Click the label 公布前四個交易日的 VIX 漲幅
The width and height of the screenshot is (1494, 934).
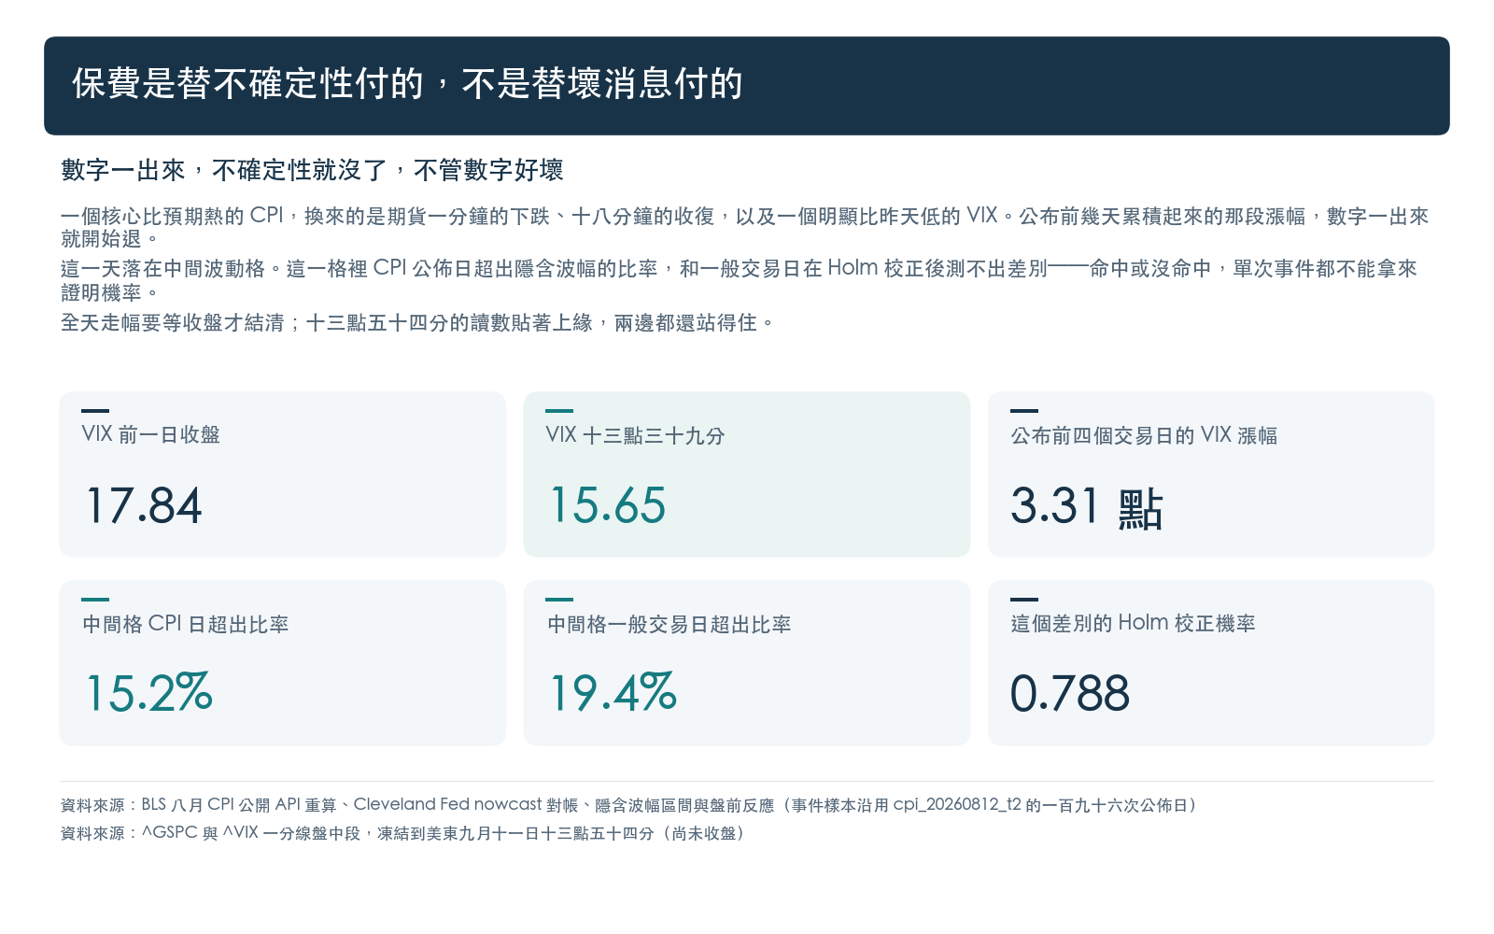pos(1144,435)
